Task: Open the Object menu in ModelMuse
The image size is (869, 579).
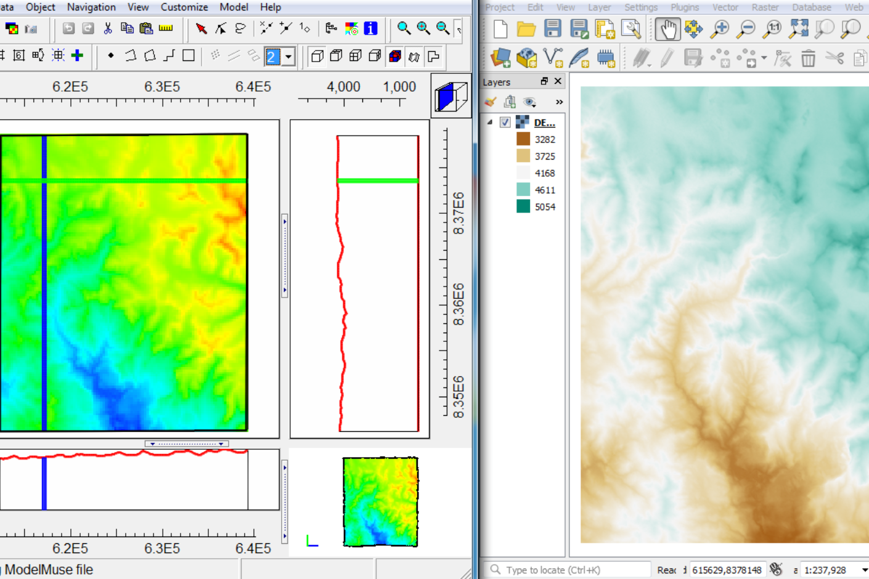Action: coord(40,7)
